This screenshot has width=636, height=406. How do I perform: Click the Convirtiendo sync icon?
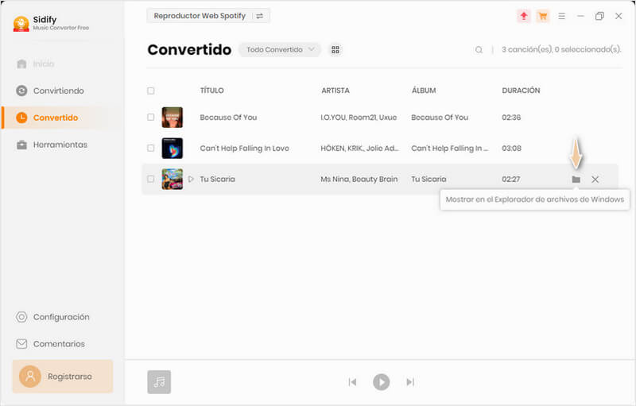21,91
